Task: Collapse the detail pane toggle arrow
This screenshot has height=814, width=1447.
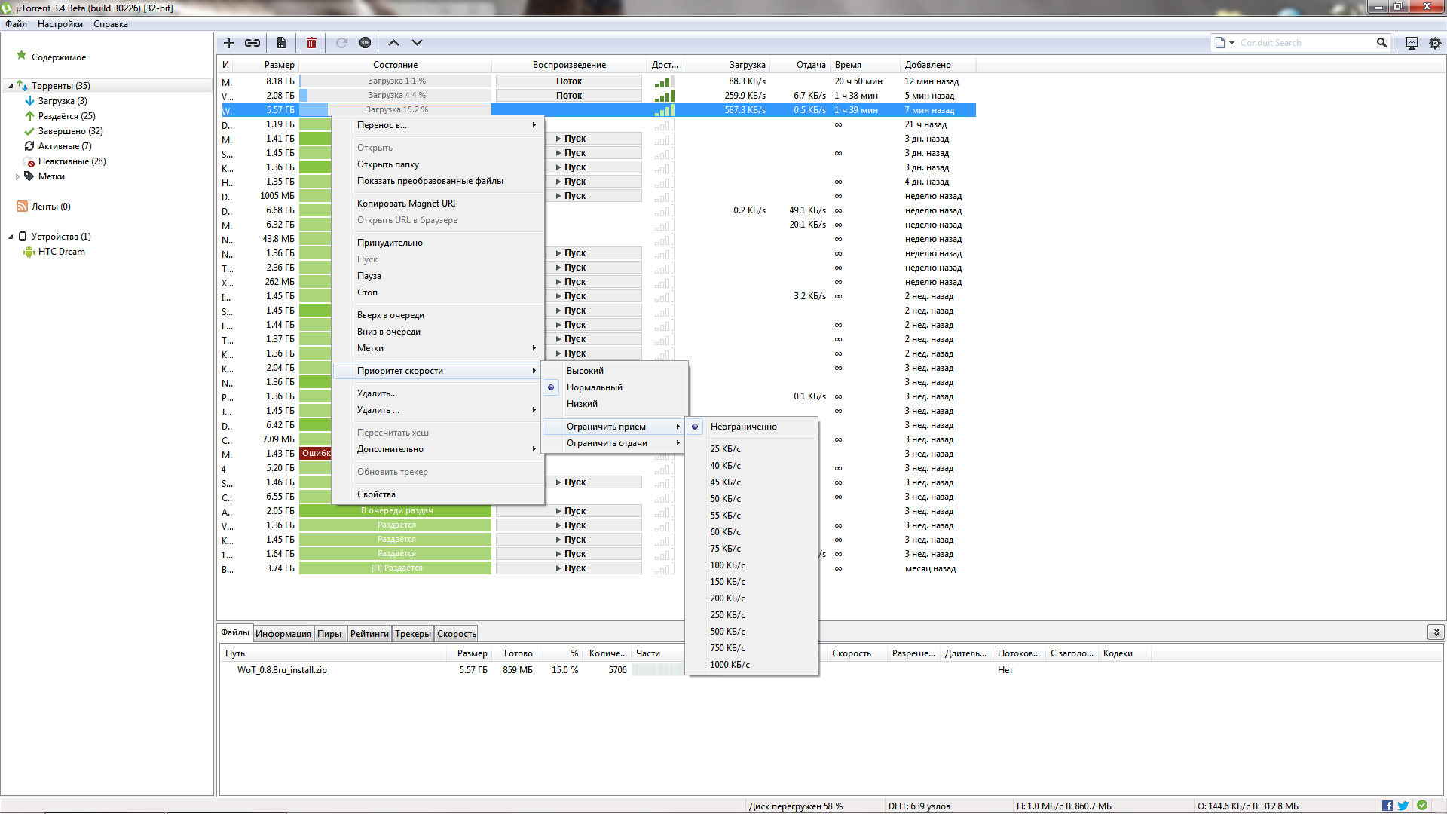Action: pos(1436,632)
